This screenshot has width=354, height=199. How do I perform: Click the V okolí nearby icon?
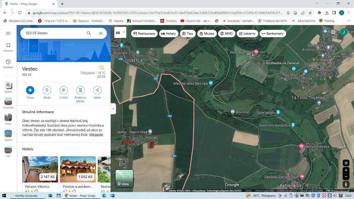(x=63, y=90)
